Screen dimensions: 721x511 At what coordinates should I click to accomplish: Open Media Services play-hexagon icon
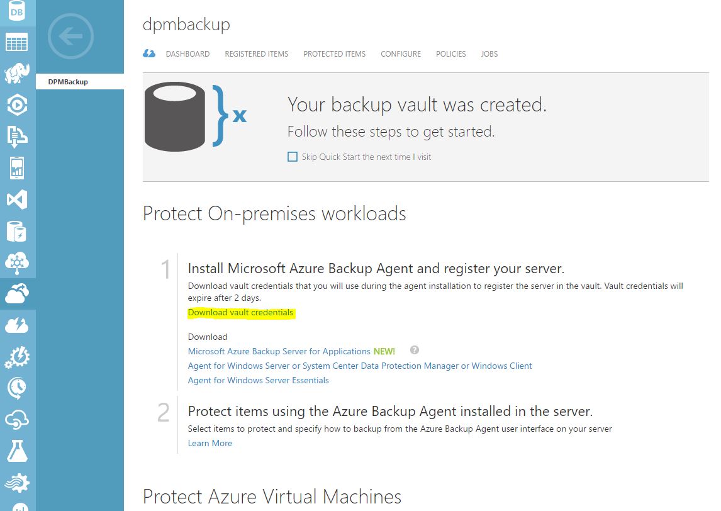pyautogui.click(x=17, y=105)
